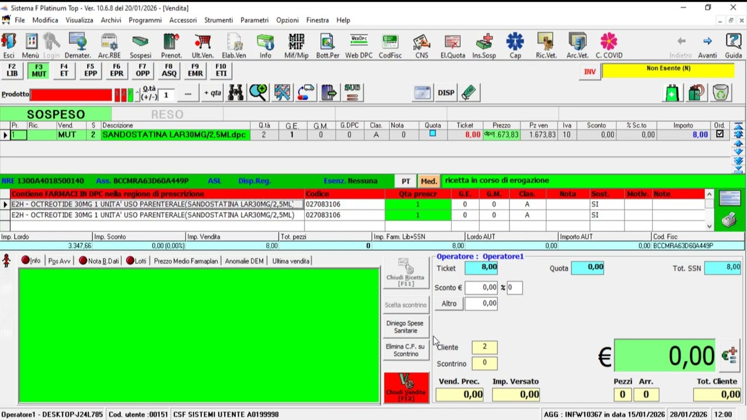Open the Archivi menu
Viewport: 747px width, 420px height.
pos(111,20)
